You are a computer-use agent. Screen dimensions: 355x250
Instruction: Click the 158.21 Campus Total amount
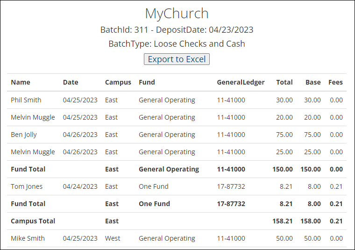[282, 221]
